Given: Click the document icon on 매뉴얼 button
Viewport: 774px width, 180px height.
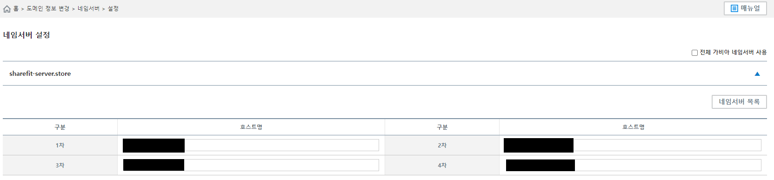Looking at the screenshot, I should [x=734, y=8].
